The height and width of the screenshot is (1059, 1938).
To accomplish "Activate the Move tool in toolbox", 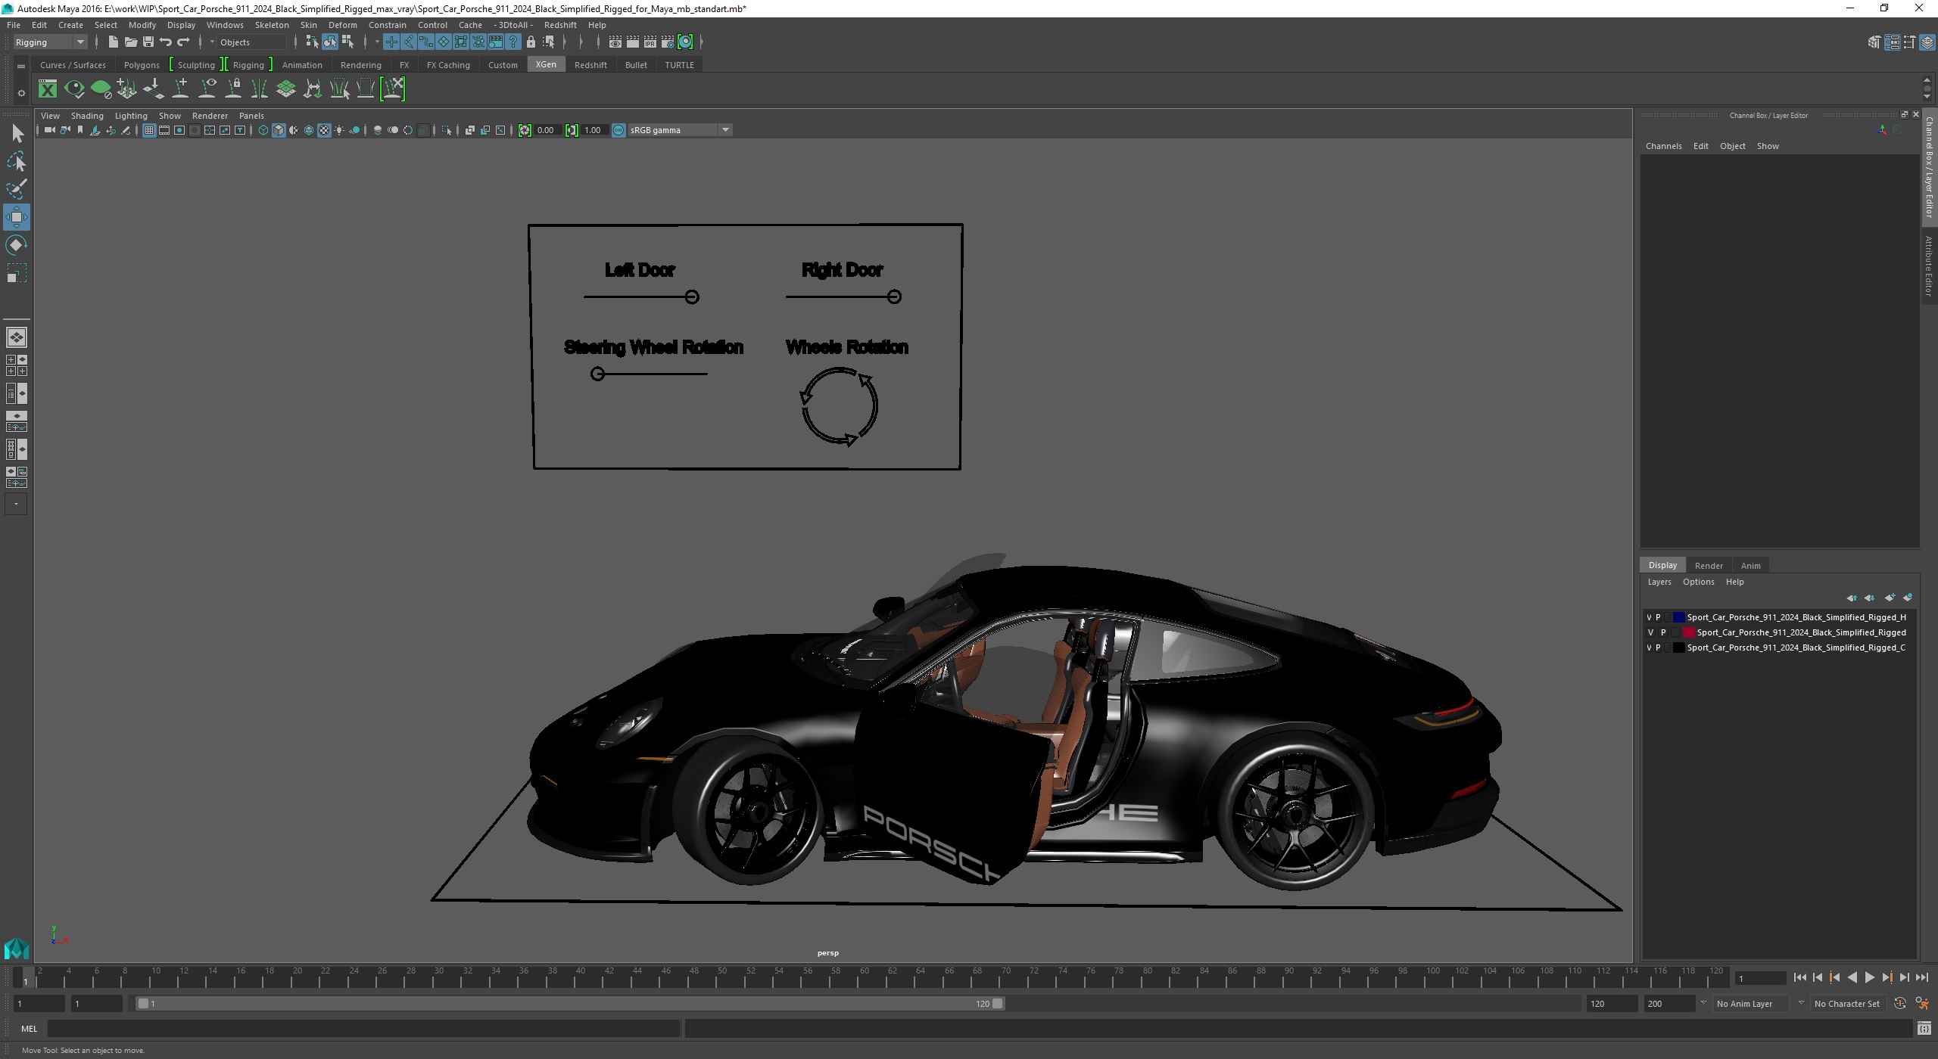I will tap(17, 217).
